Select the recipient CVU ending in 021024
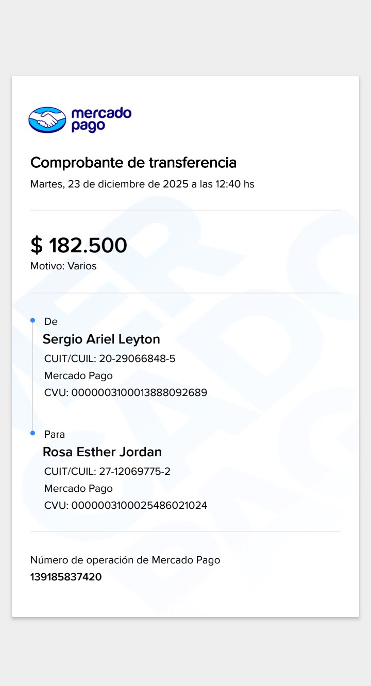This screenshot has height=686, width=371. 126,506
